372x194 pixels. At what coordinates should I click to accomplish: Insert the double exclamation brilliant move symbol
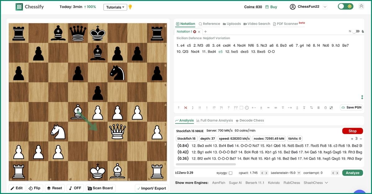[x=200, y=108]
